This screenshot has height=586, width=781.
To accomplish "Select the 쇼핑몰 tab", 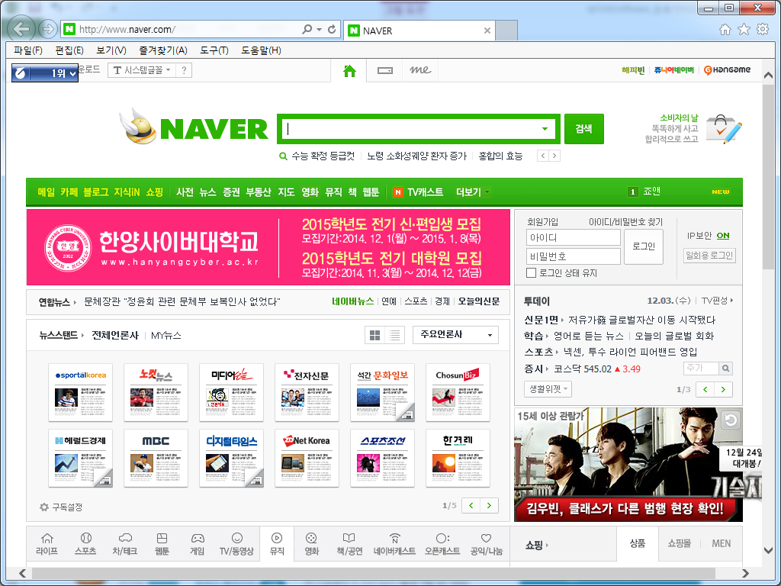I will coord(680,543).
